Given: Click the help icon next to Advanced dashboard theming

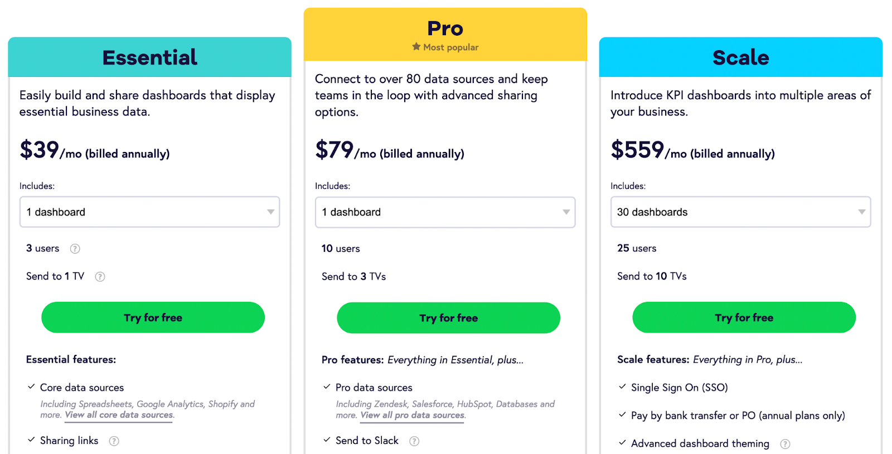Looking at the screenshot, I should [786, 443].
